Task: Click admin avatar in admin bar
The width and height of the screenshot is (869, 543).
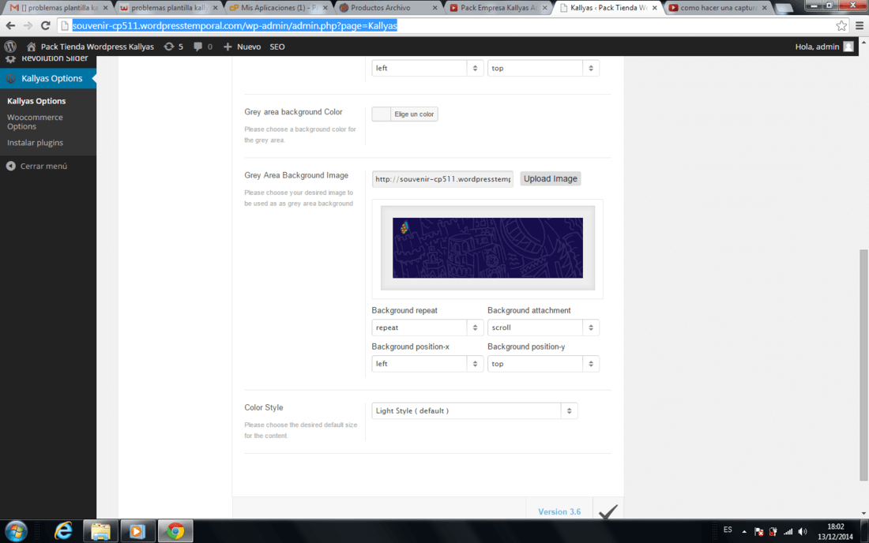Action: click(848, 47)
